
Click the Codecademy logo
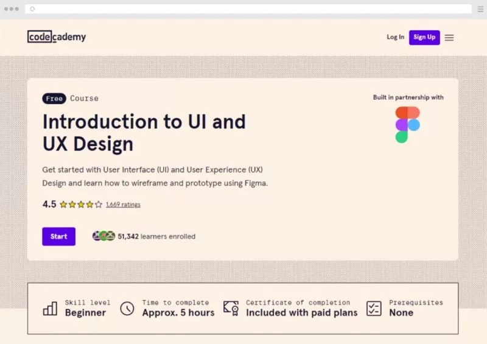coord(57,37)
